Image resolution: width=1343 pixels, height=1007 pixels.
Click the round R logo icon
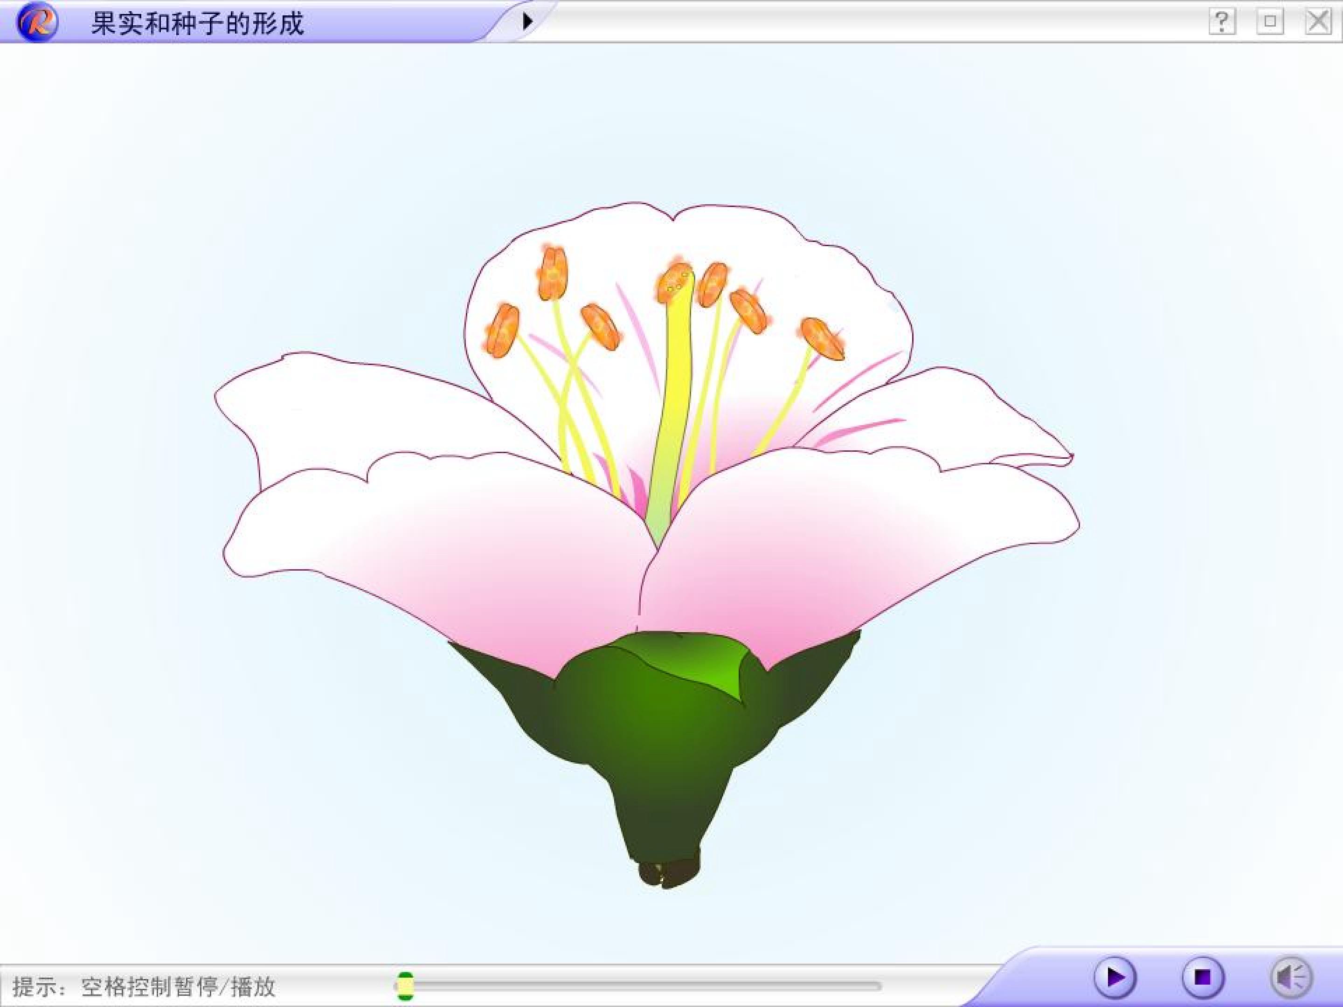[x=38, y=22]
